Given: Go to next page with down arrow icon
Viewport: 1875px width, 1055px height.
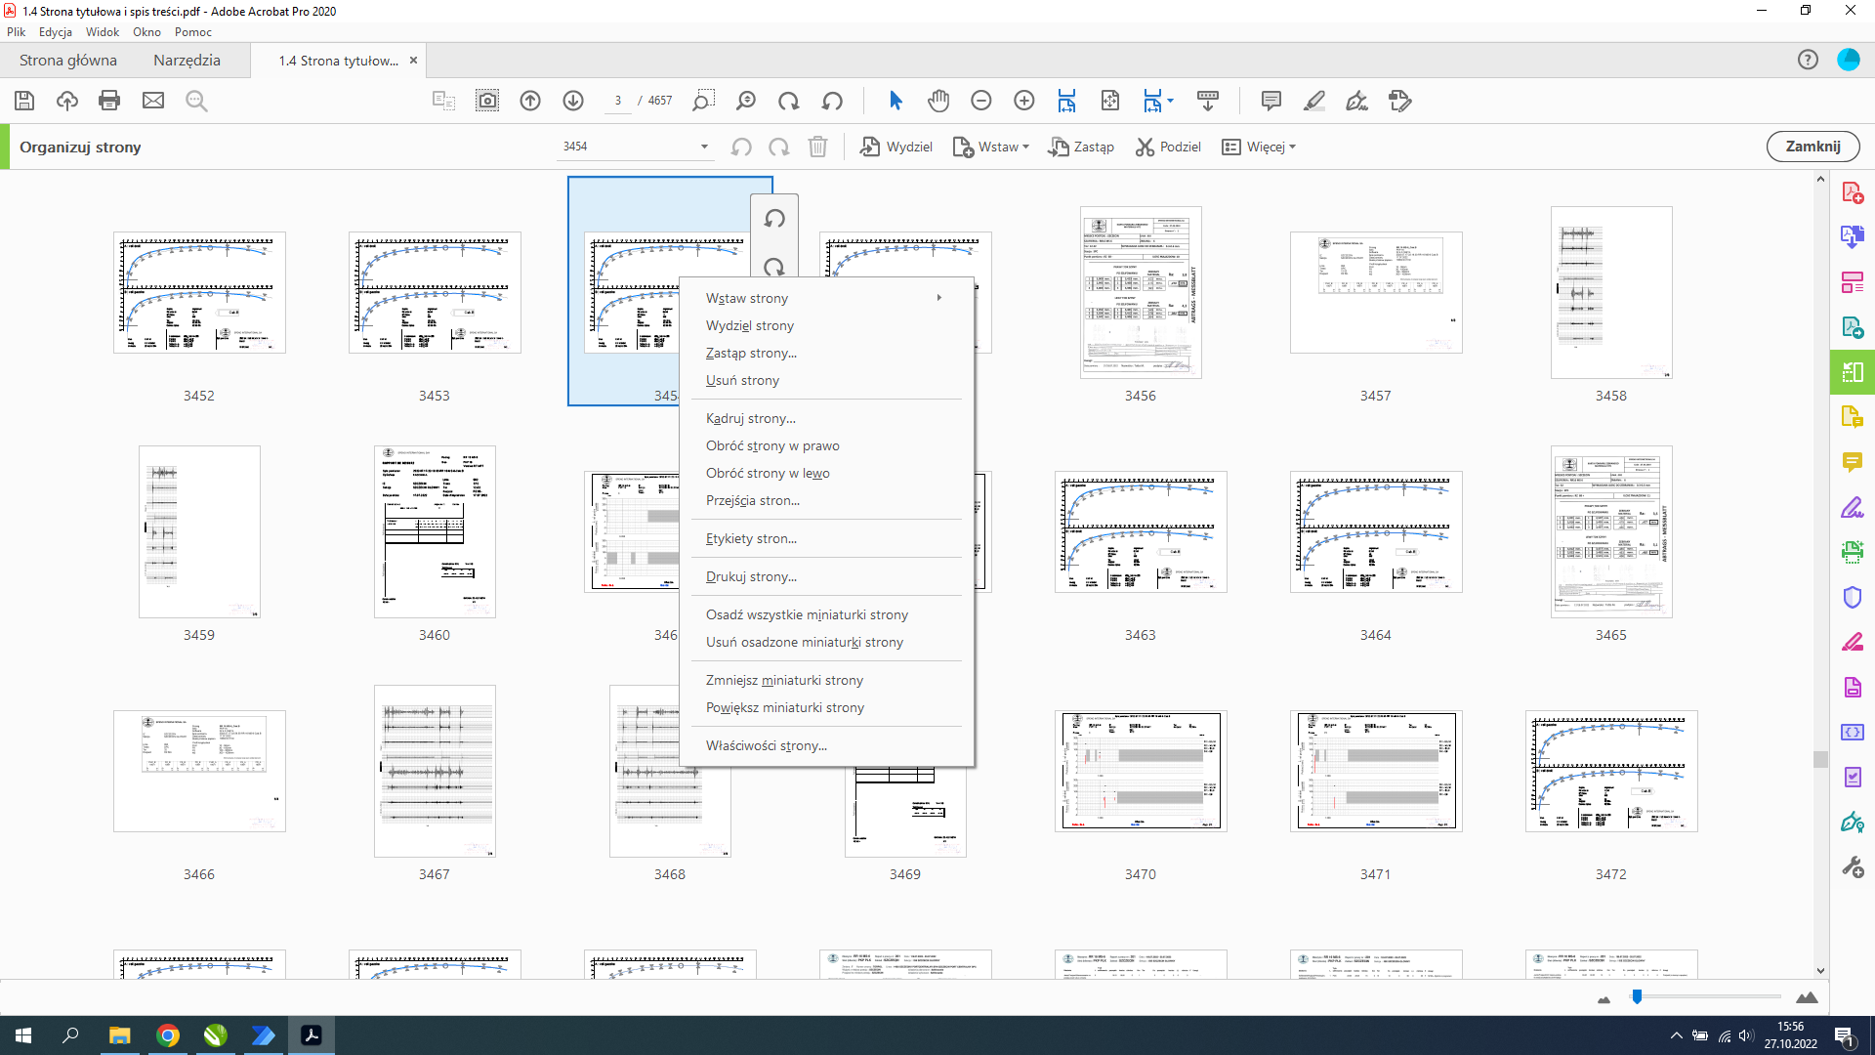Looking at the screenshot, I should 573,101.
